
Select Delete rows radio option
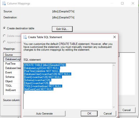[4, 36]
